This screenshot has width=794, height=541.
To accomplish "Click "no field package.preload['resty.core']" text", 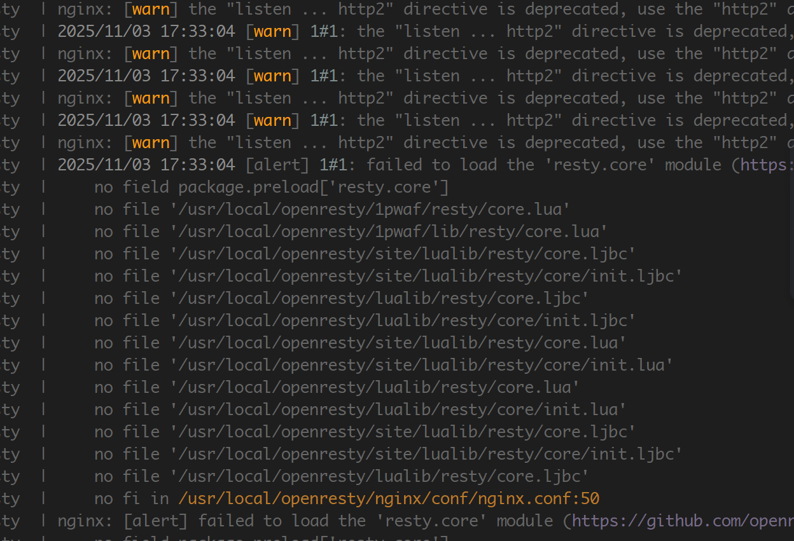I will [272, 187].
